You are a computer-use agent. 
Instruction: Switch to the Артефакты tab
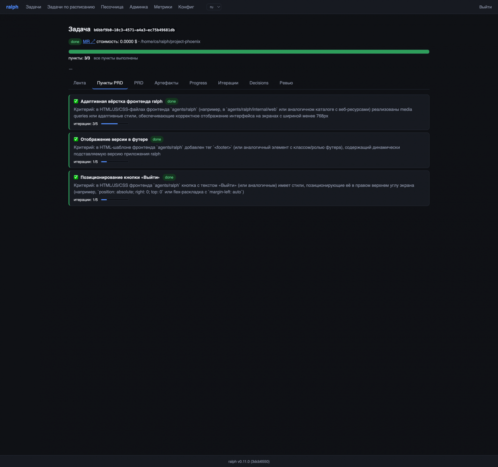click(166, 83)
